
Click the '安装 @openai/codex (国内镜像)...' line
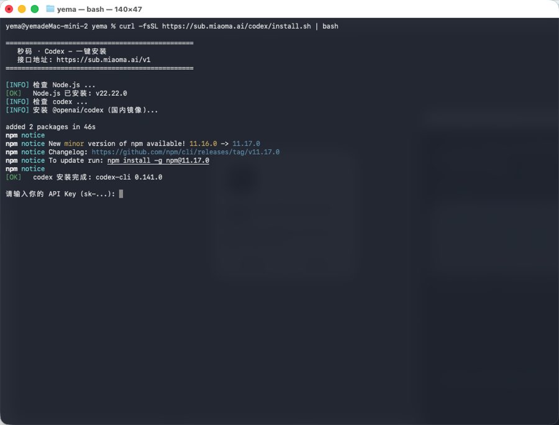[x=96, y=110]
